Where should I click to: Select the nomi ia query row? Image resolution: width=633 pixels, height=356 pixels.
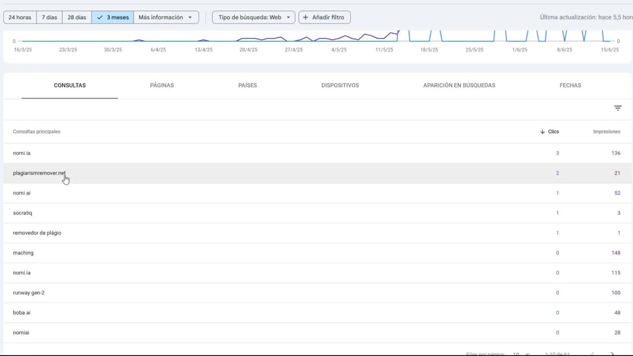coord(22,153)
